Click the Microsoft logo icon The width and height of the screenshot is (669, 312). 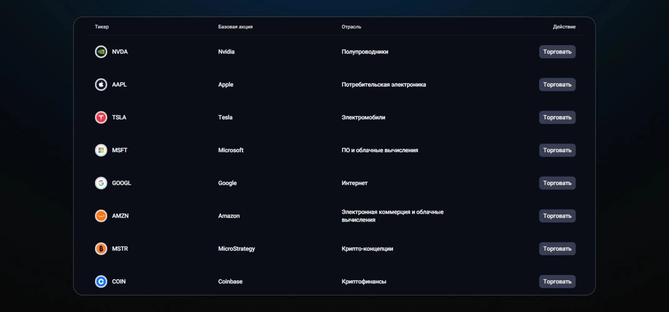(x=101, y=150)
